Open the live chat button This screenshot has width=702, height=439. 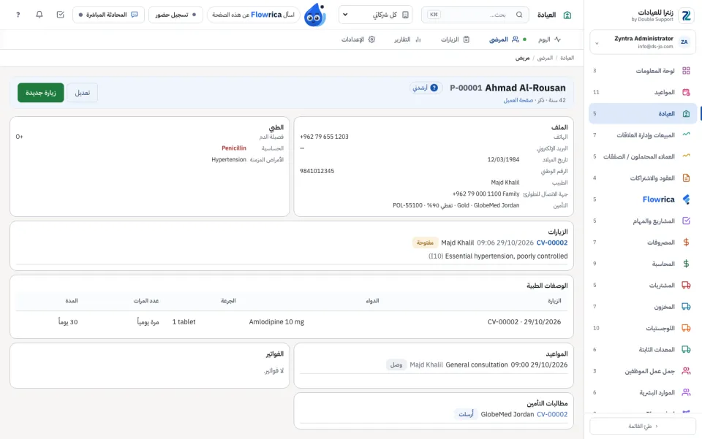click(x=108, y=15)
